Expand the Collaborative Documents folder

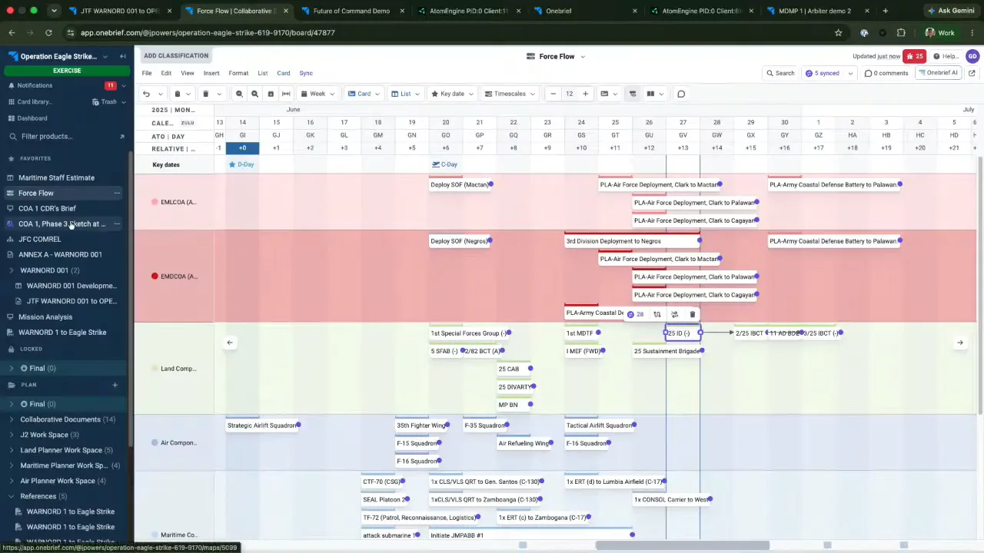tap(12, 419)
